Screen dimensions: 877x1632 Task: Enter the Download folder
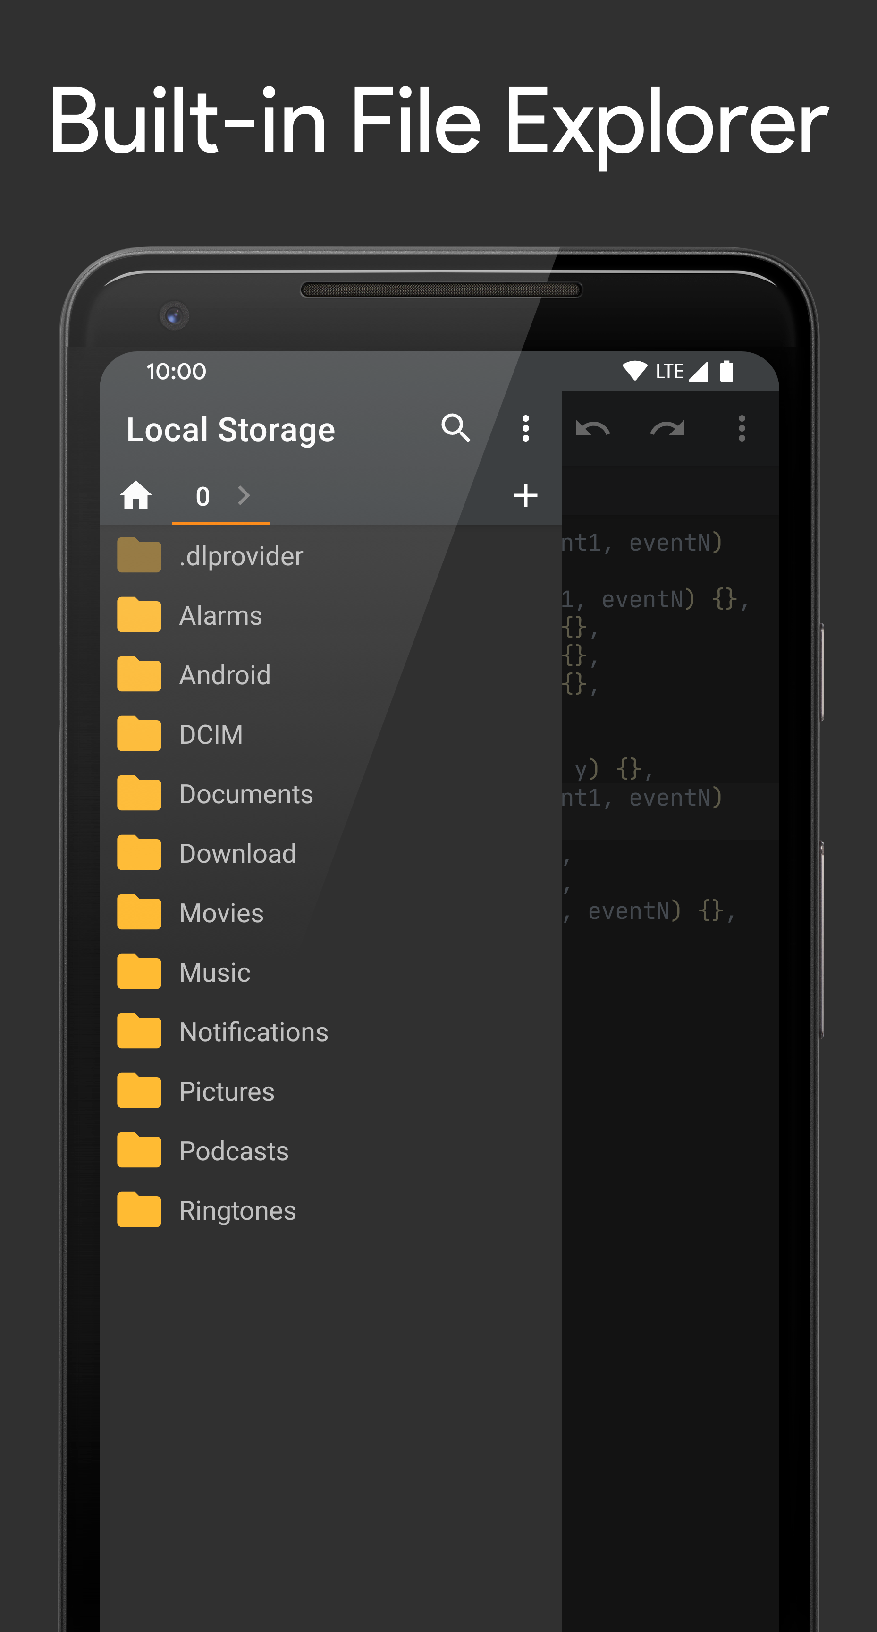(x=237, y=854)
